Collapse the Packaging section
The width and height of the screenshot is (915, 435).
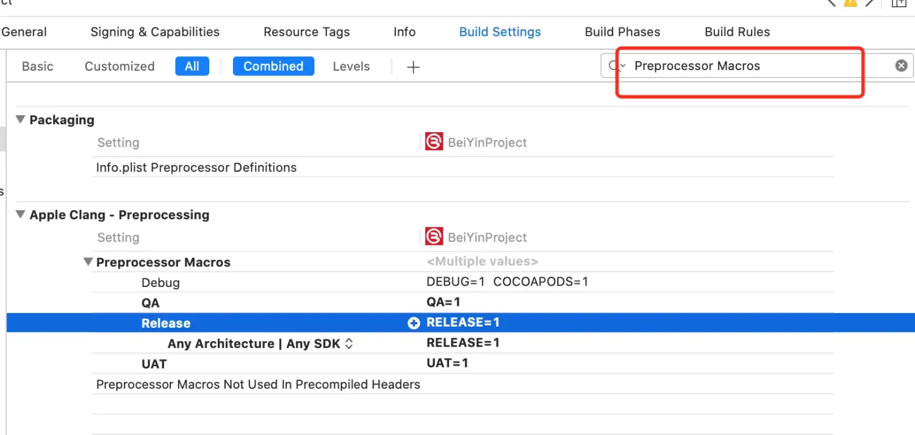(20, 119)
